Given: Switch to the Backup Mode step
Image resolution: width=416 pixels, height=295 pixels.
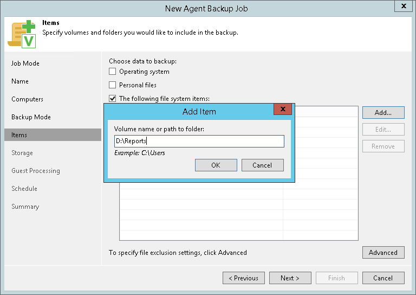Looking at the screenshot, I should (x=31, y=117).
